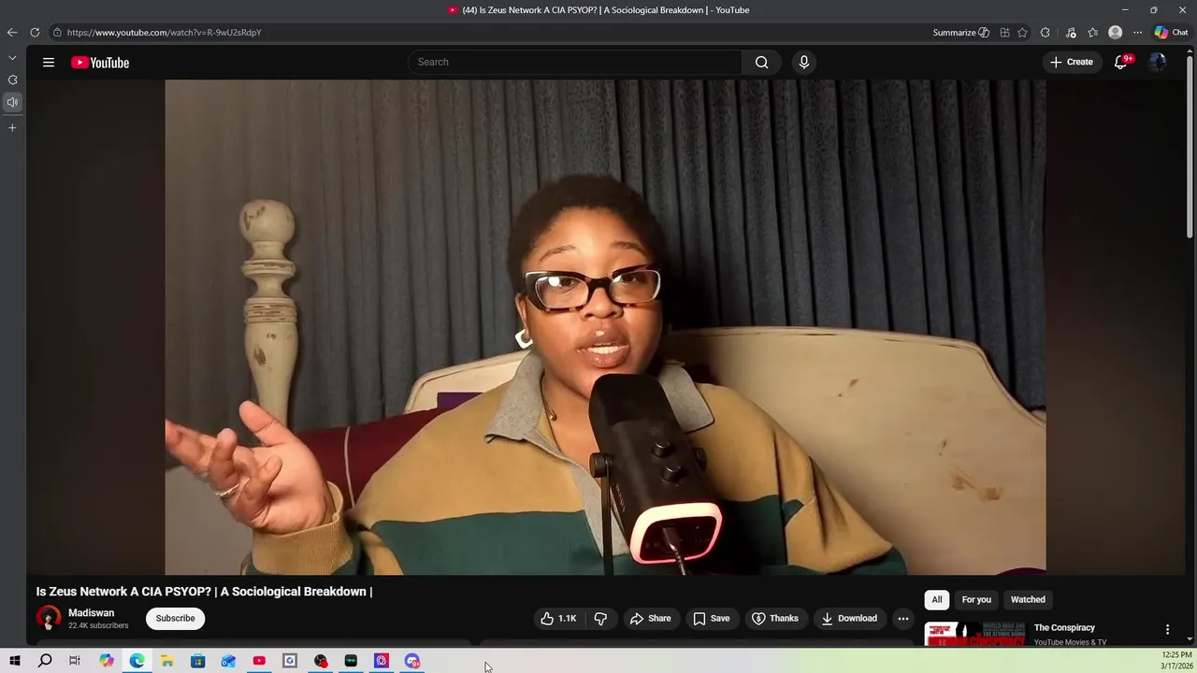1197x673 pixels.
Task: Go to the YouTube home logo
Action: click(100, 63)
